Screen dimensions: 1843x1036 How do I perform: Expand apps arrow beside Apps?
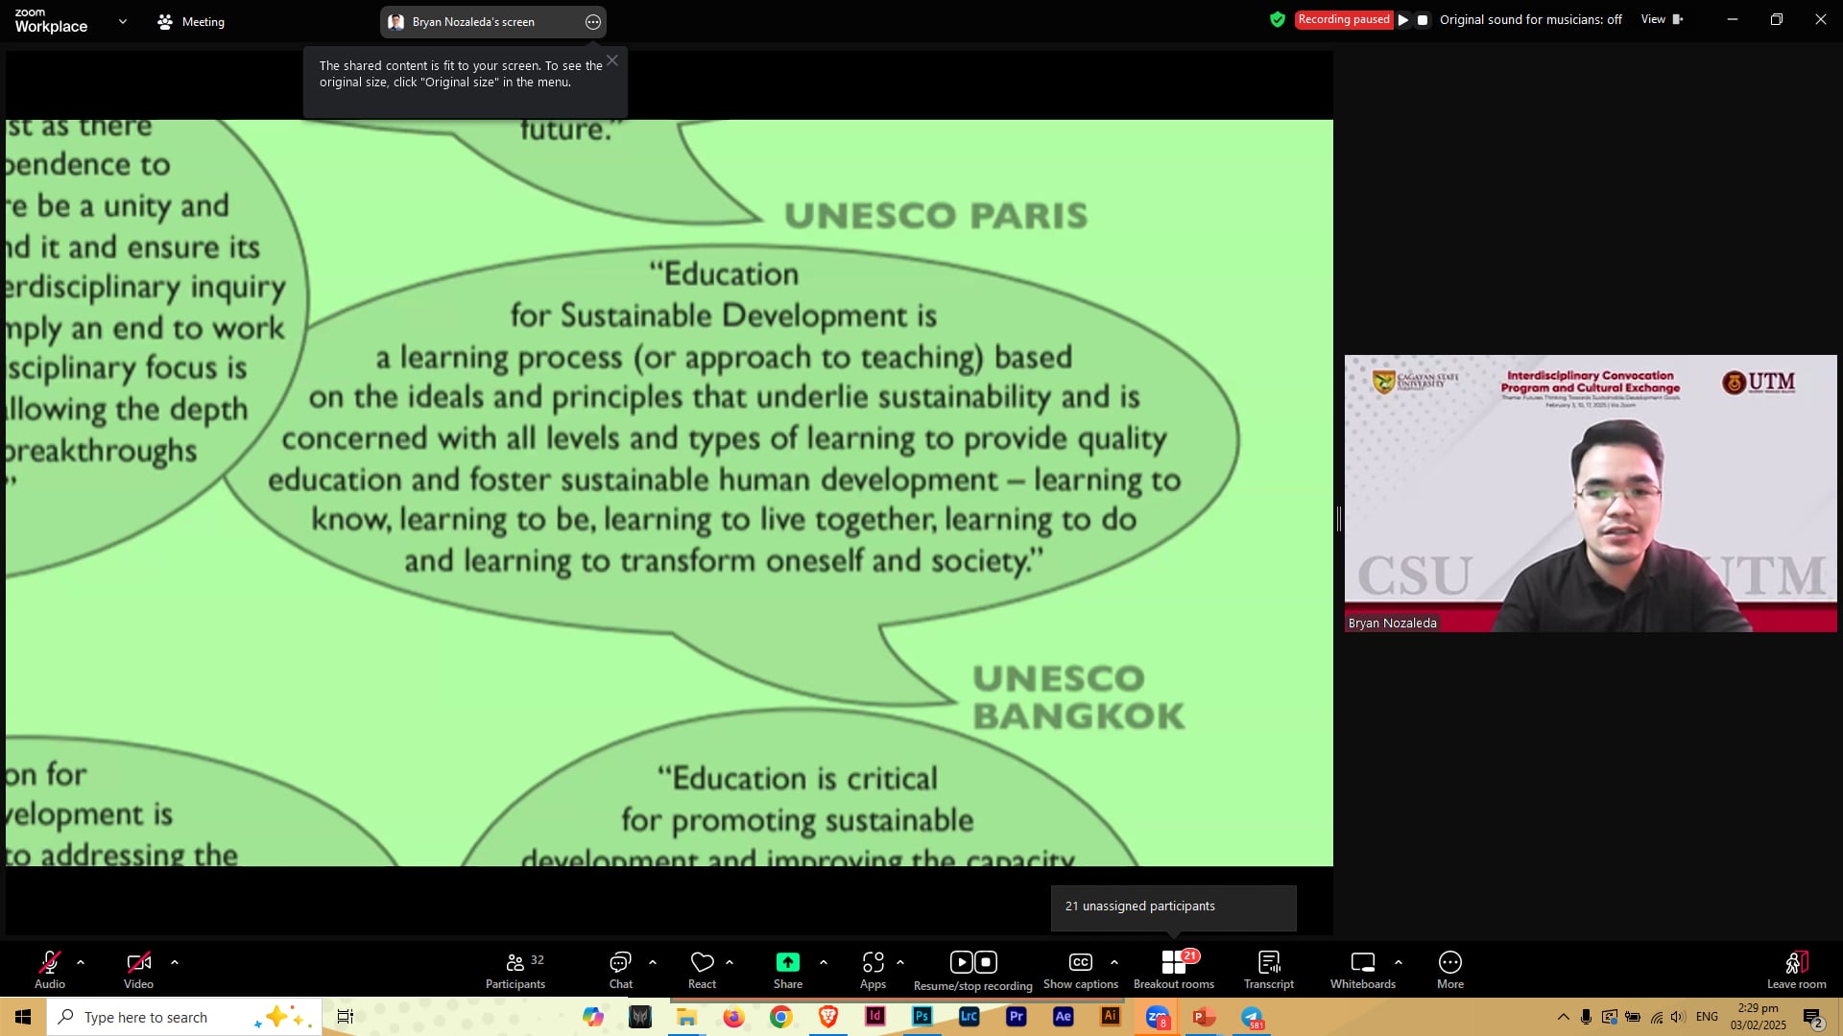(900, 962)
